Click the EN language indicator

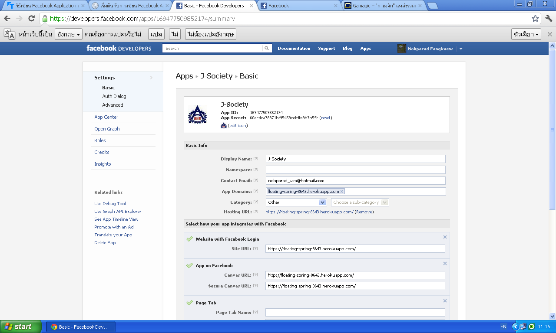503,327
